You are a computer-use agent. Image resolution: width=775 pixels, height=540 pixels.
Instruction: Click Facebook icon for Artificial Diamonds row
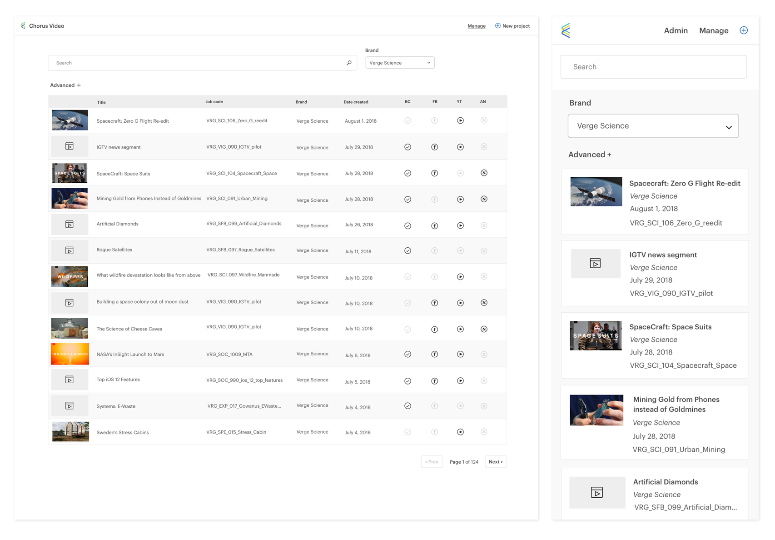[434, 225]
